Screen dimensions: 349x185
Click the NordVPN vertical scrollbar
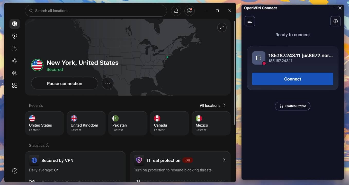click(235, 73)
